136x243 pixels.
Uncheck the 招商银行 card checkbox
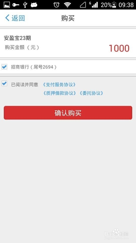click(x=4, y=67)
